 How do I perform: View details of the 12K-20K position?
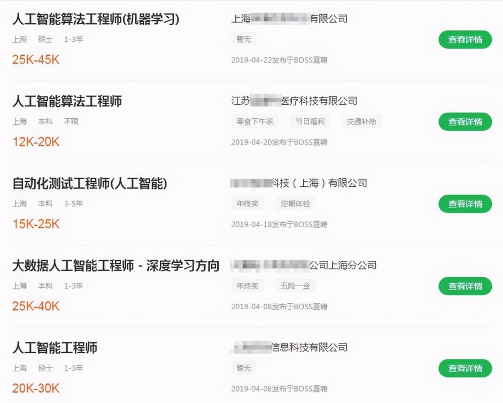pos(465,122)
